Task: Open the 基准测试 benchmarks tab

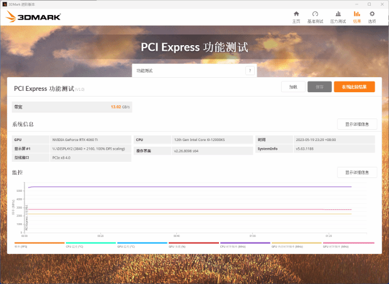Action: (315, 18)
